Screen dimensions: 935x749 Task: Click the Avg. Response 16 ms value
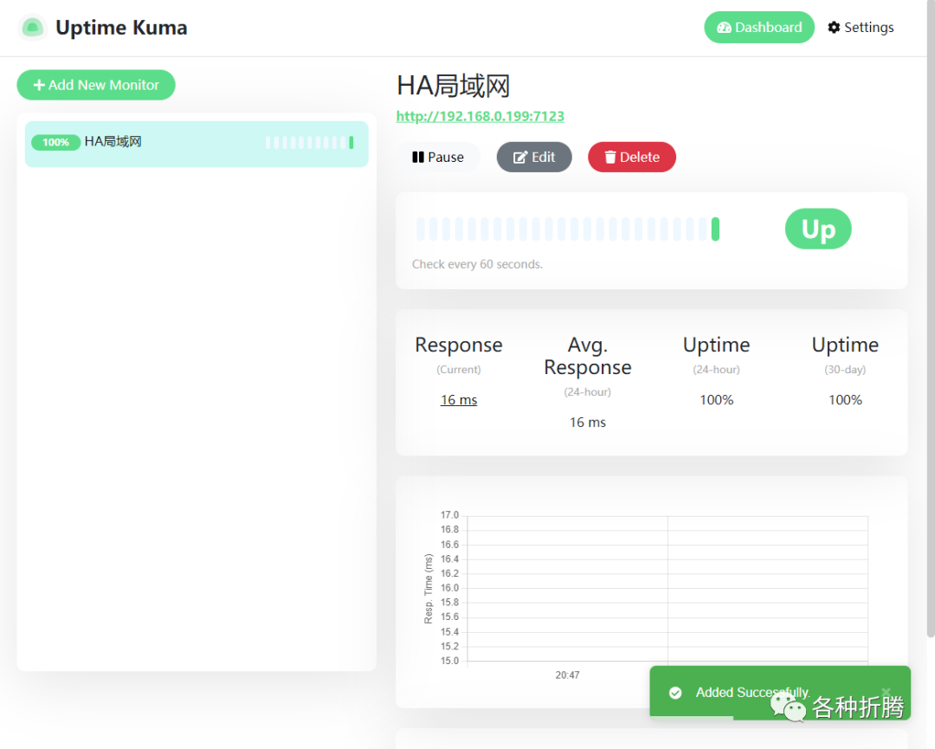pyautogui.click(x=587, y=423)
